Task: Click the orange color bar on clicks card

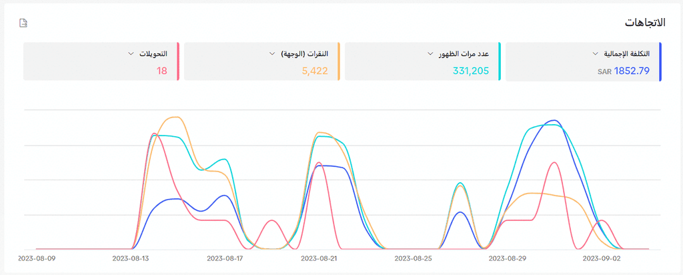Action: pyautogui.click(x=339, y=62)
